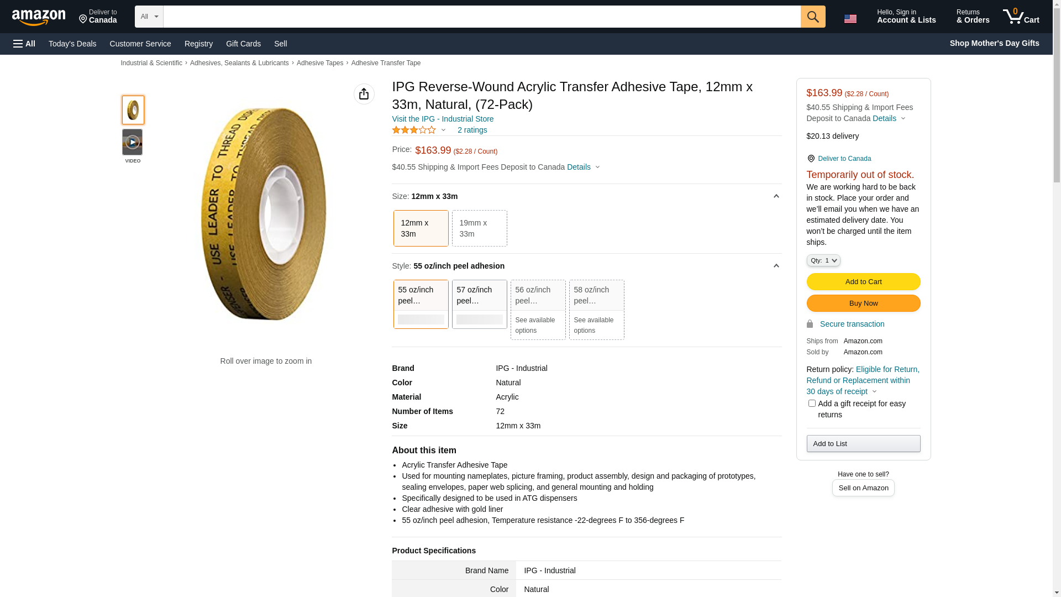Go to Gift Cards menu item
Screen dimensions: 1061x597
(243, 44)
